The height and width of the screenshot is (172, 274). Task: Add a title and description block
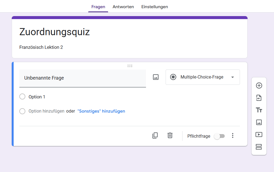(x=259, y=110)
